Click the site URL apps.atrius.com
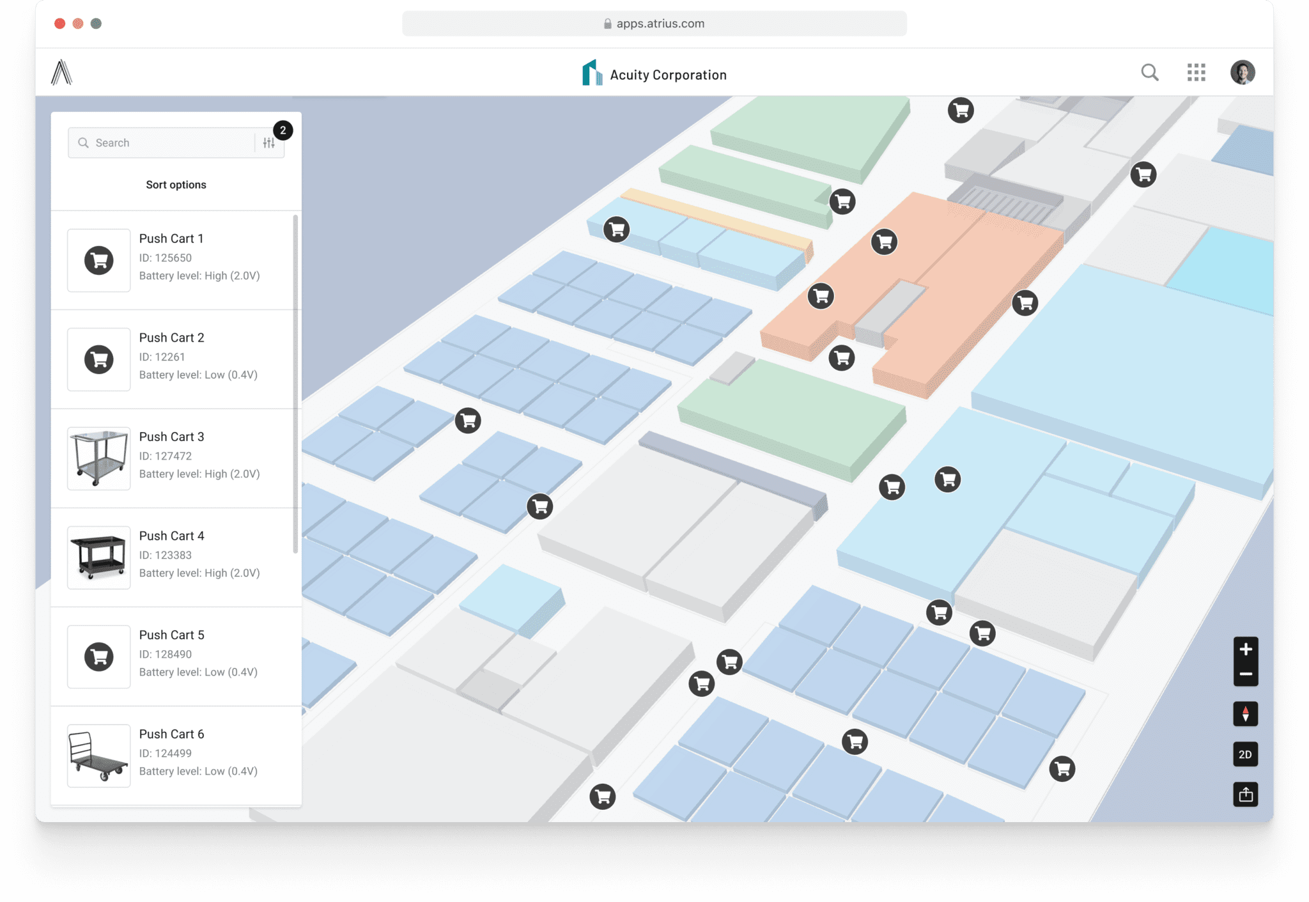 click(654, 23)
